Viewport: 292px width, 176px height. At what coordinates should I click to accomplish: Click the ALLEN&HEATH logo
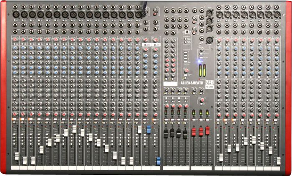pyautogui.click(x=192, y=83)
